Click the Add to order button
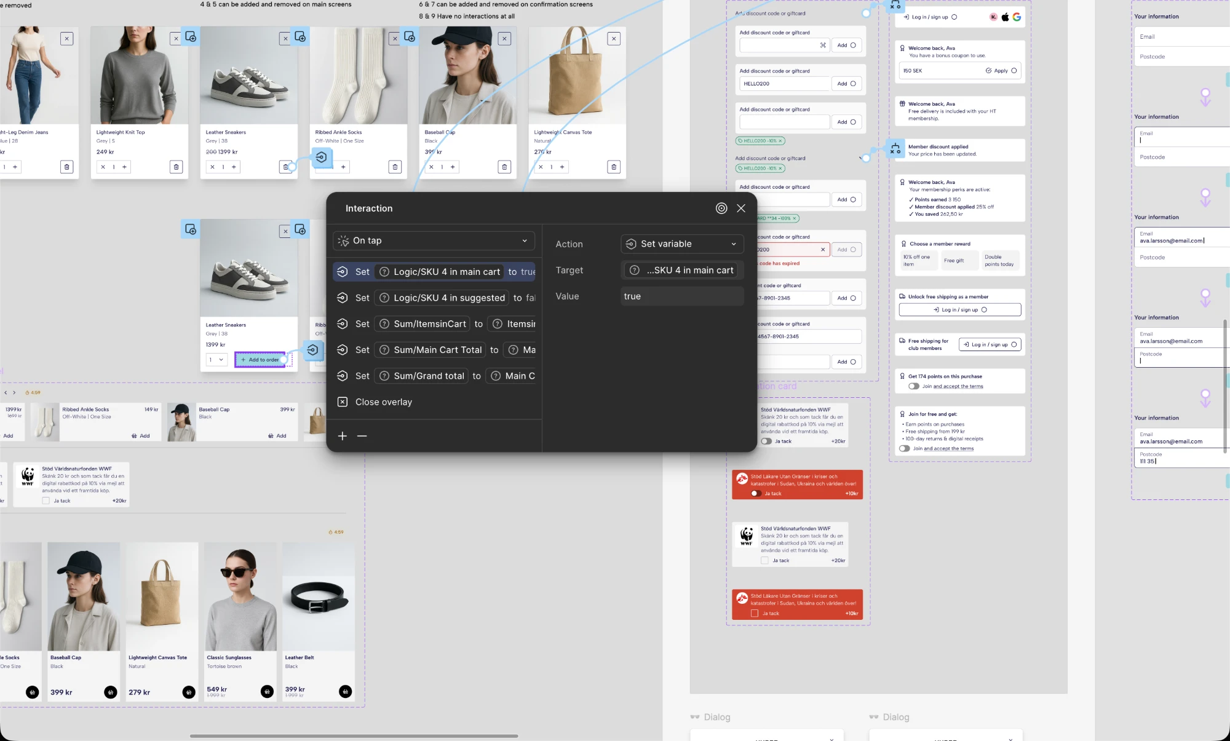Viewport: 1230px width, 741px height. [x=260, y=360]
